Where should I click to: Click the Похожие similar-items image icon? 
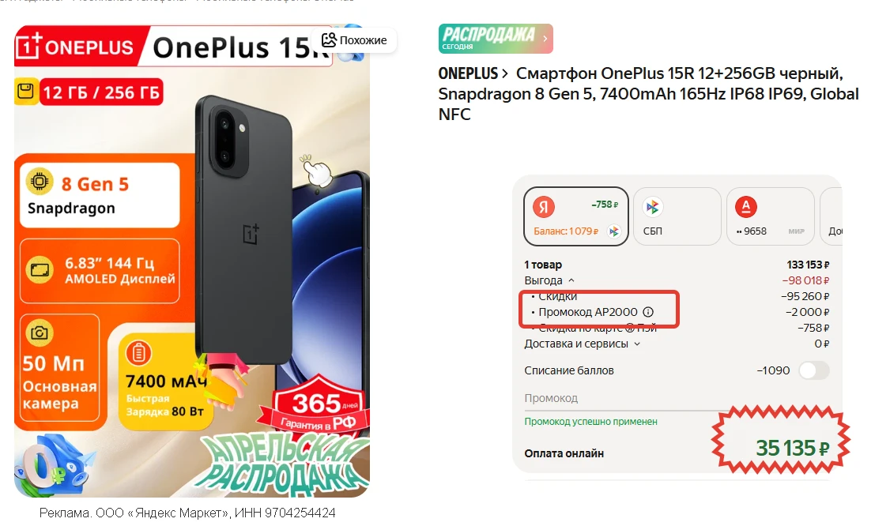(x=329, y=39)
